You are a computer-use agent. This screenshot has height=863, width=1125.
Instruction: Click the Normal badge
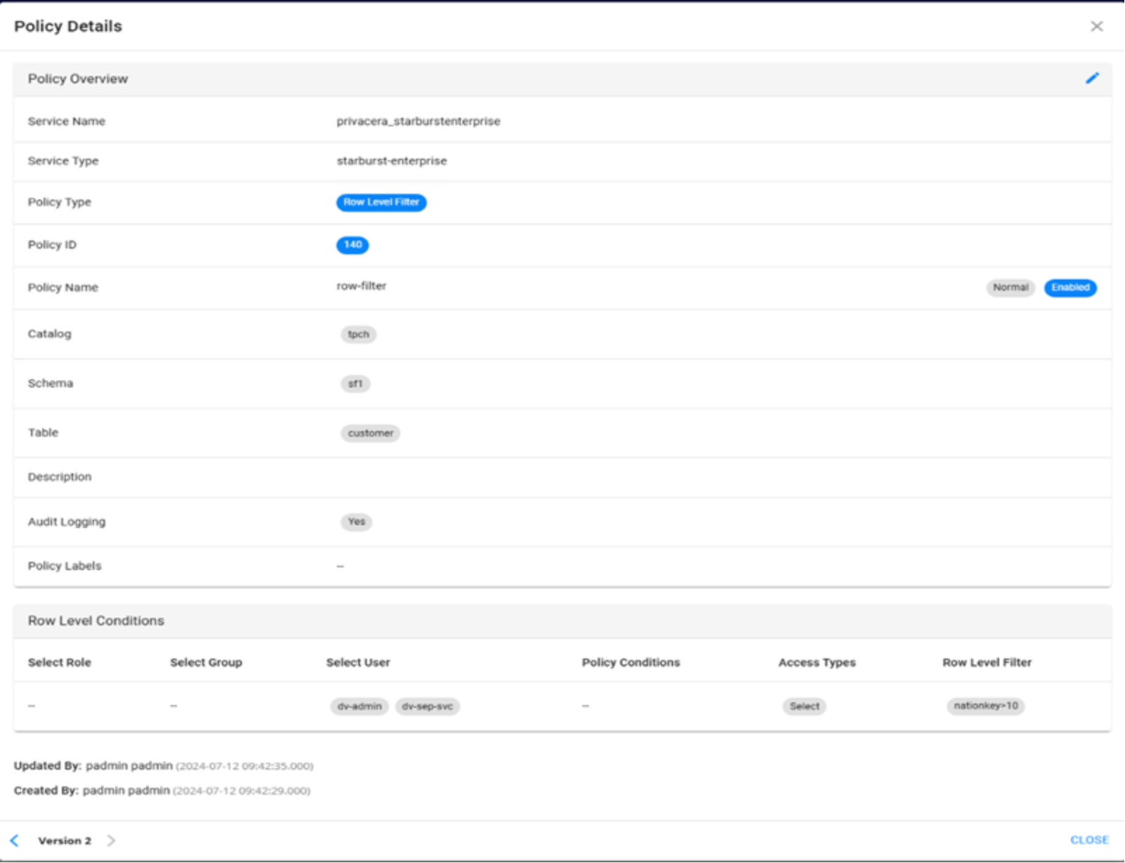(1010, 287)
